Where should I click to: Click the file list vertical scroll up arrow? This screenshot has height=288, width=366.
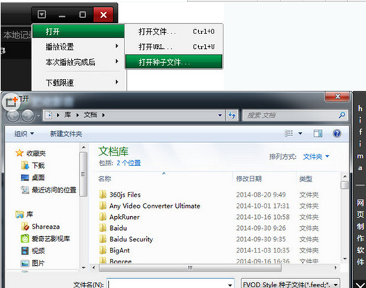coord(344,176)
